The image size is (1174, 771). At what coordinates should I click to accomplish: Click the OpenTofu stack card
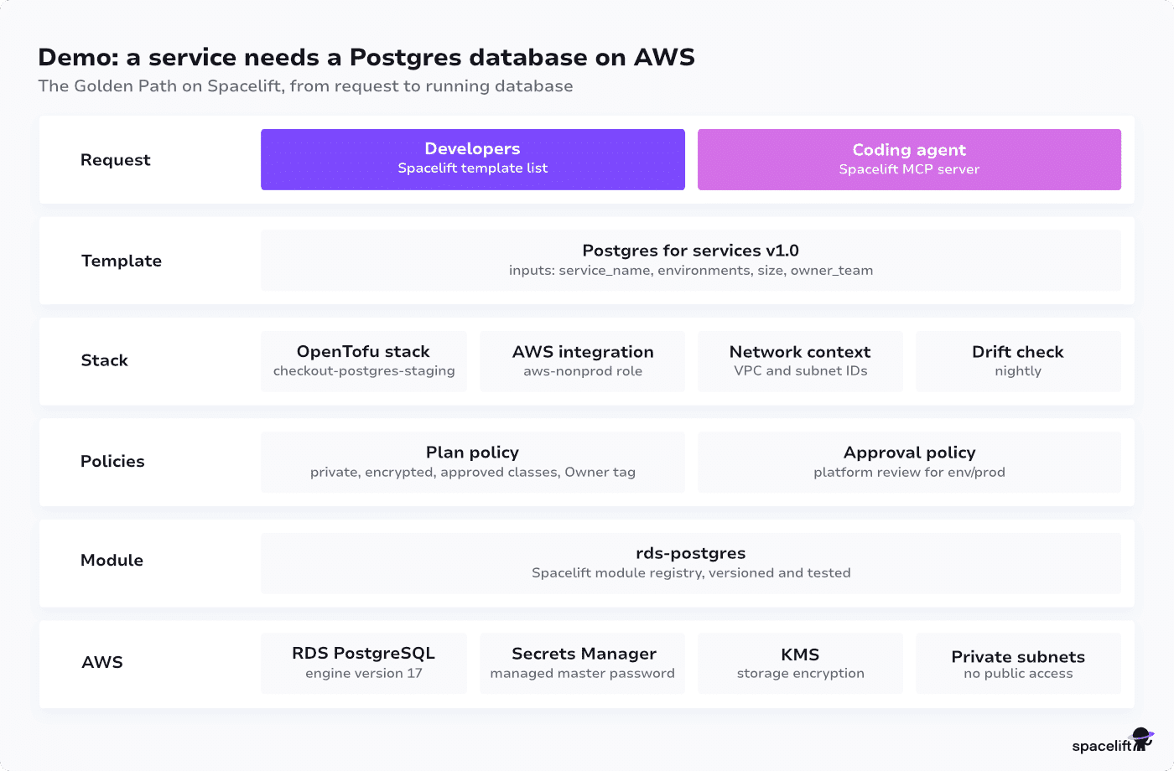click(x=364, y=361)
